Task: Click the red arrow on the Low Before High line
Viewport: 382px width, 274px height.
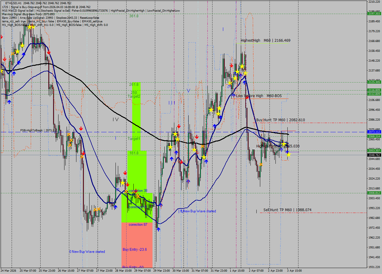Action: 247,97
